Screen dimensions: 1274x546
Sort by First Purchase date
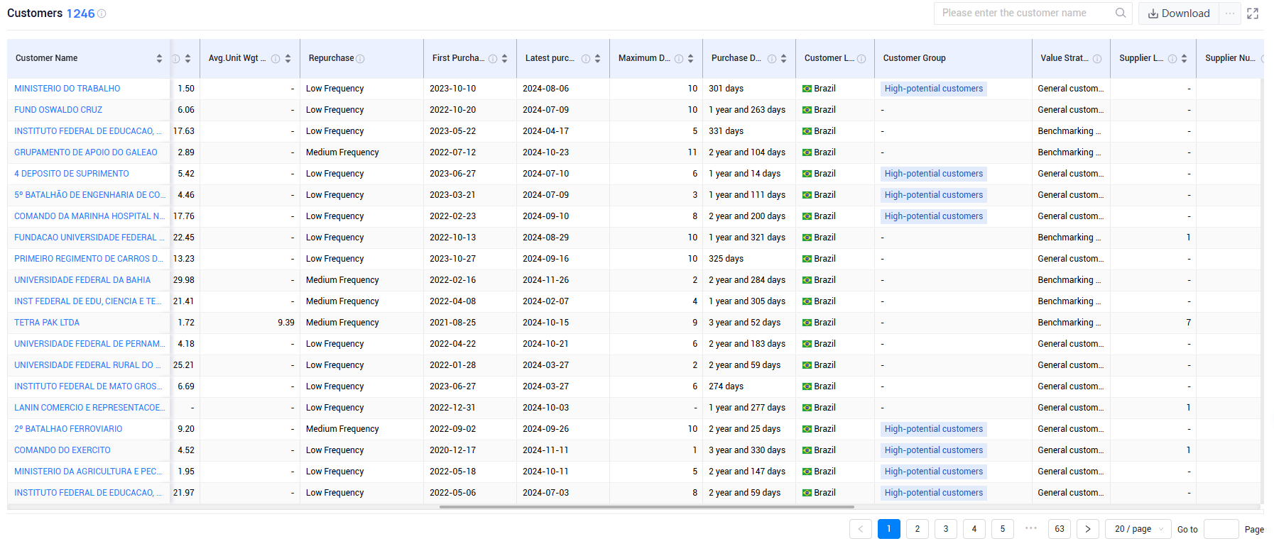(504, 58)
